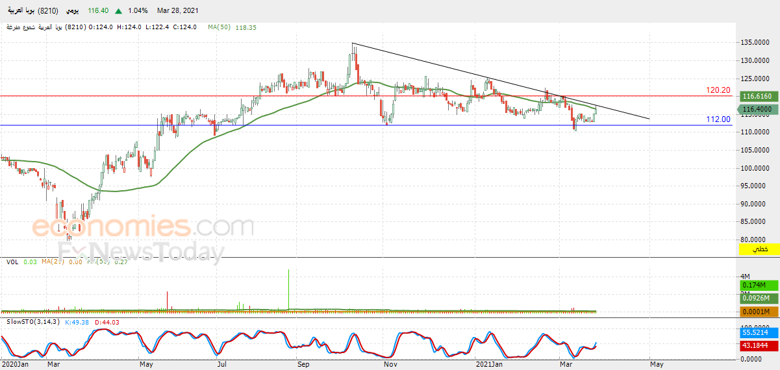Click the 0.27 volume MA value
The image size is (780, 370).
[x=120, y=262]
